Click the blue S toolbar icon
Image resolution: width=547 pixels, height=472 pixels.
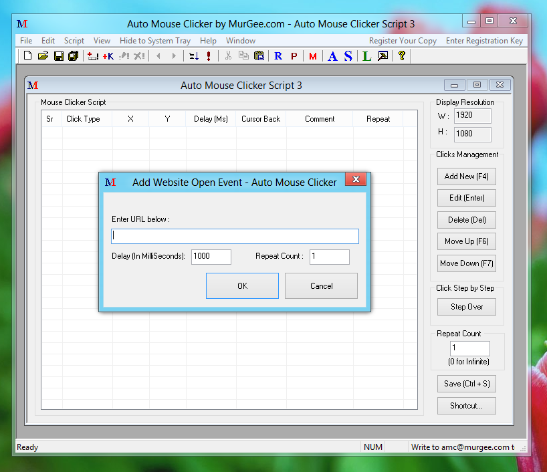[348, 56]
